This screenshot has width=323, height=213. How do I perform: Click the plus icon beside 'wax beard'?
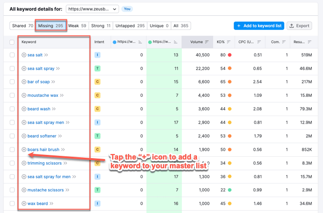click(24, 203)
